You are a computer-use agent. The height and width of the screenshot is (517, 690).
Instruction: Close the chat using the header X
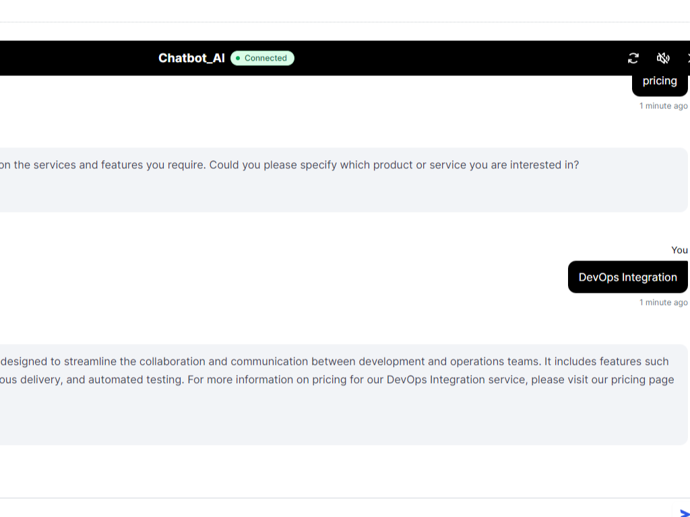coord(687,59)
